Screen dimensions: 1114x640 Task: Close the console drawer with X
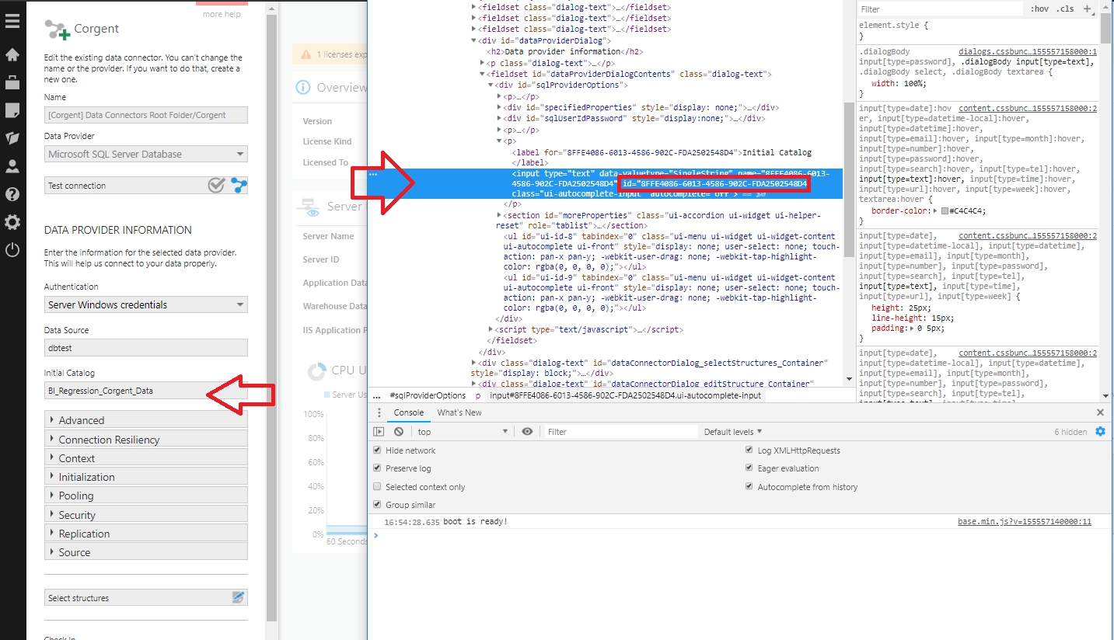1100,412
